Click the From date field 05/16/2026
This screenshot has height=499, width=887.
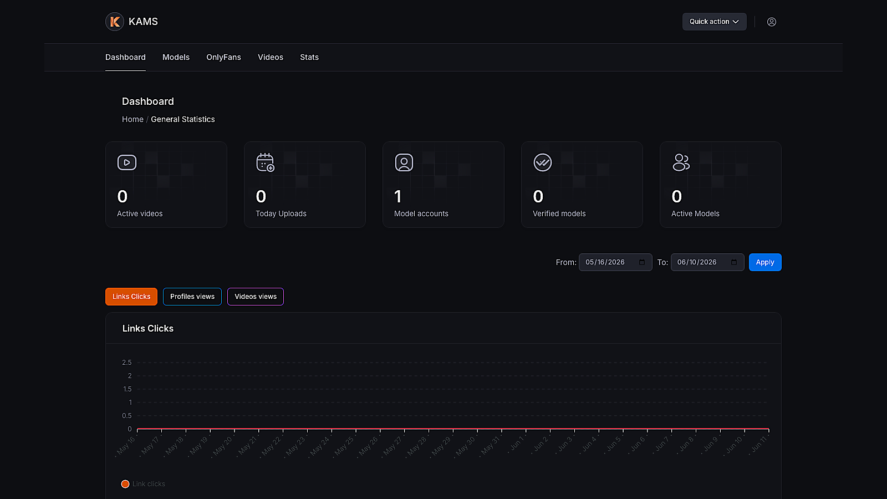(615, 262)
